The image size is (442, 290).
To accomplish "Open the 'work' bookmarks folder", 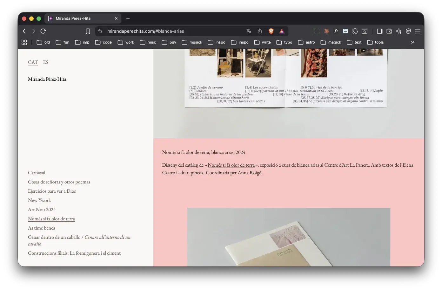I will (126, 42).
